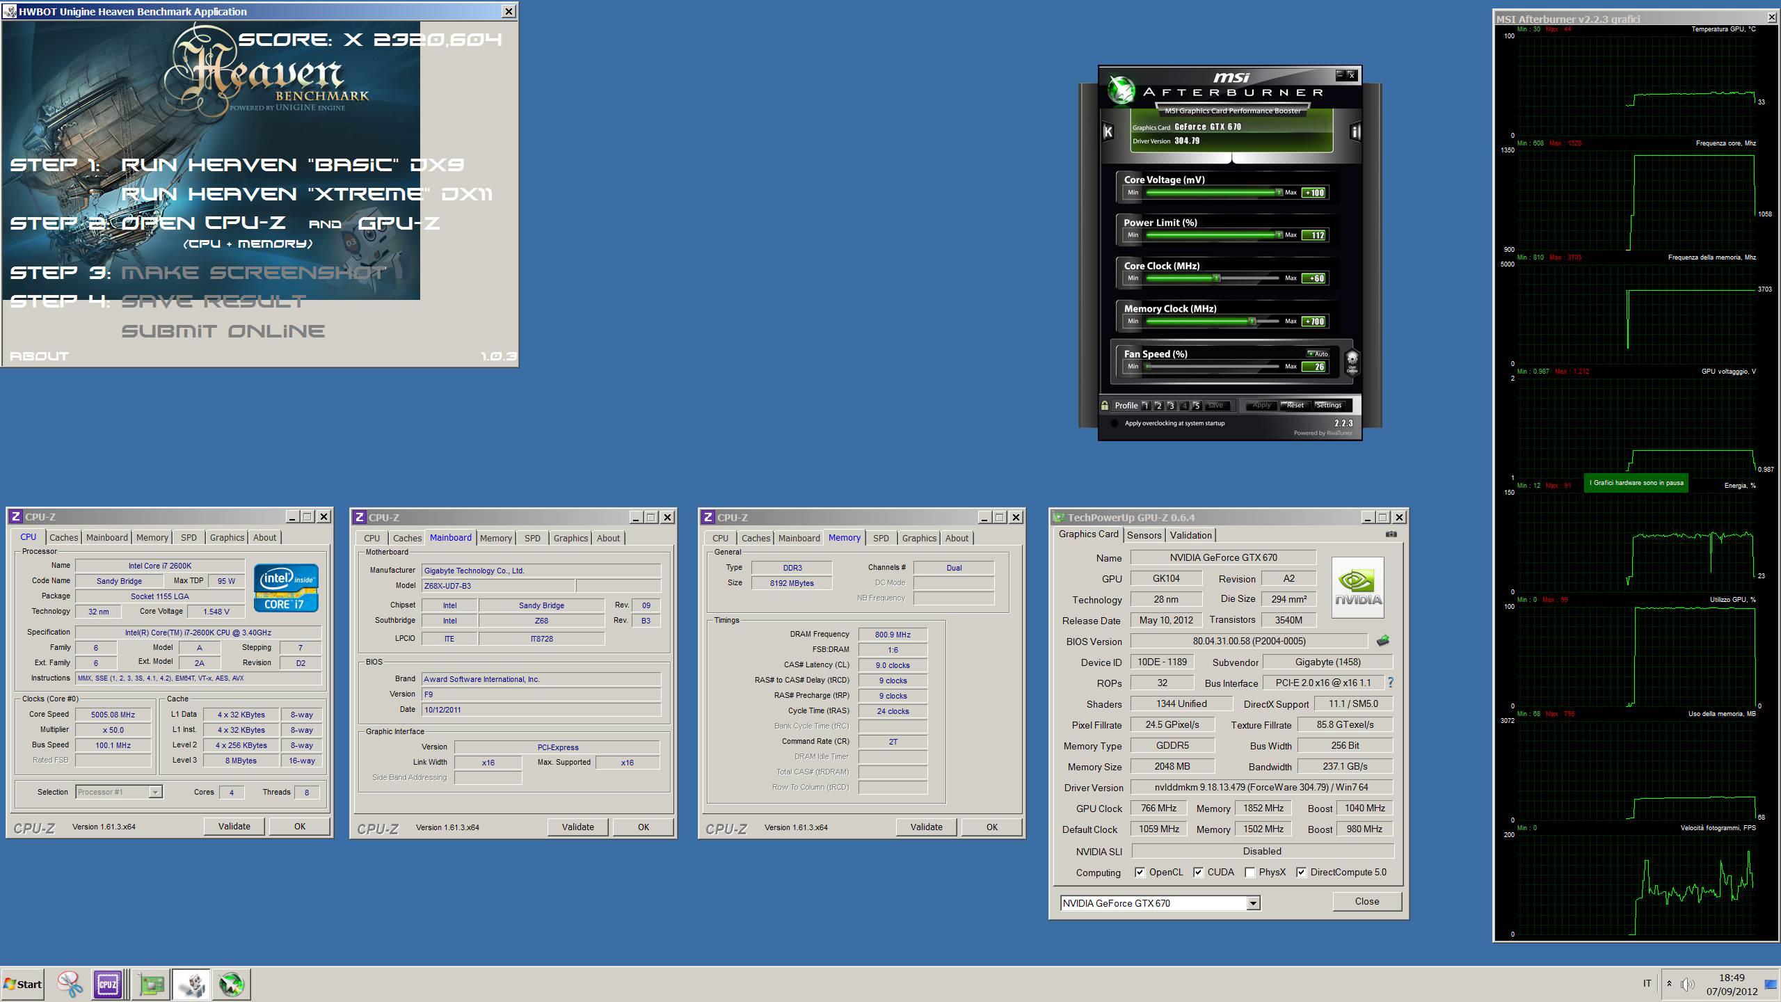
Task: Click the Close button in GPU-Z
Action: click(x=1366, y=901)
